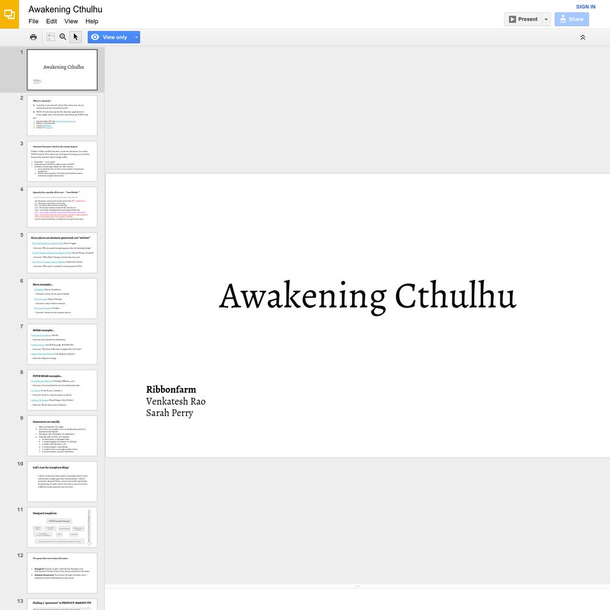This screenshot has height=610, width=610.
Task: Click the fit-to-layout toolbar icon
Action: (51, 37)
